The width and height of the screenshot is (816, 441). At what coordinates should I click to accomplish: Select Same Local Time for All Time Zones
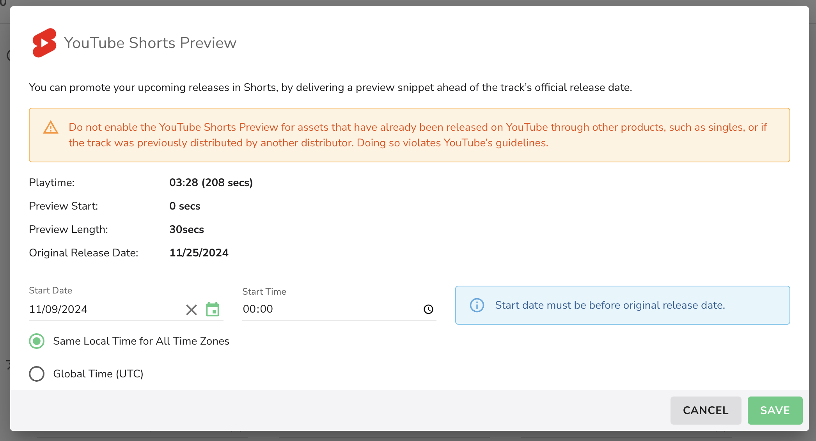37,341
